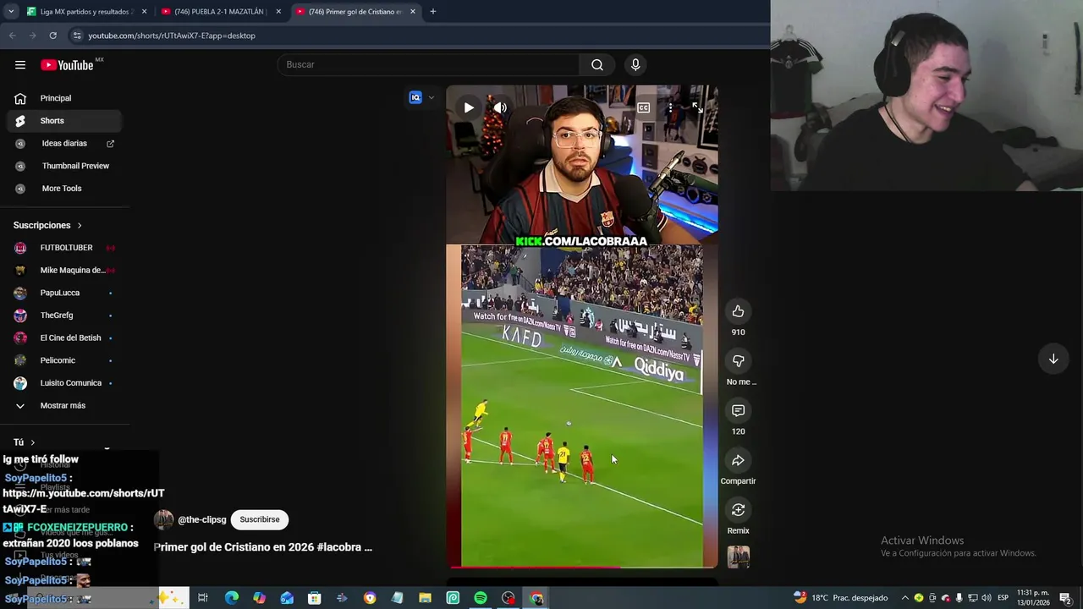Open the 18°C weather widget
Viewport: 1083px width, 609px height.
840,598
